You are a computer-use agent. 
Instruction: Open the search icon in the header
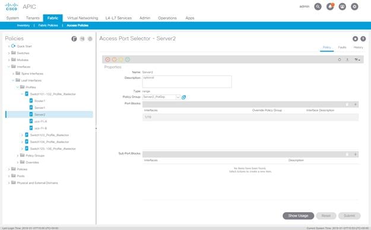point(318,7)
